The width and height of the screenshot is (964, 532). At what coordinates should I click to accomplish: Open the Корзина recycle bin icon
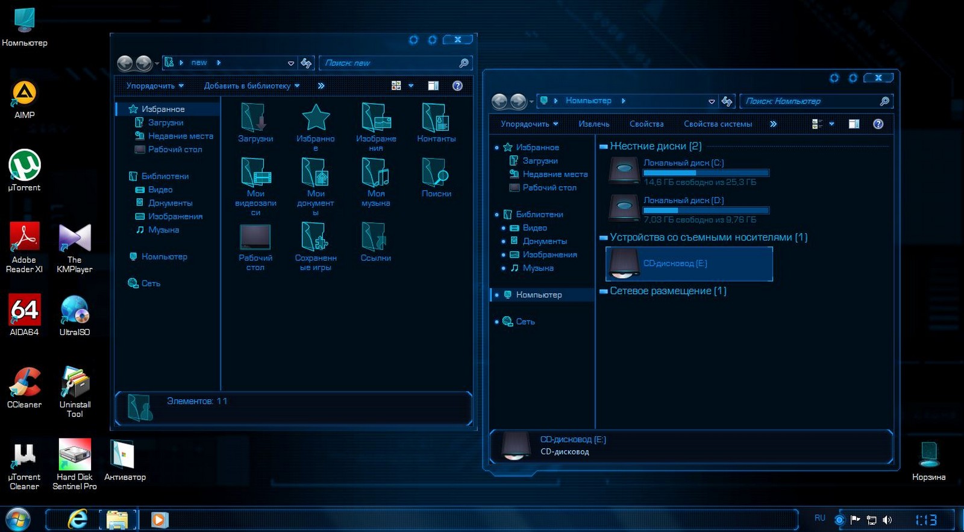point(928,461)
